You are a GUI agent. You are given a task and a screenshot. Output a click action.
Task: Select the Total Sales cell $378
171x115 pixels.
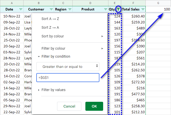[133, 76]
